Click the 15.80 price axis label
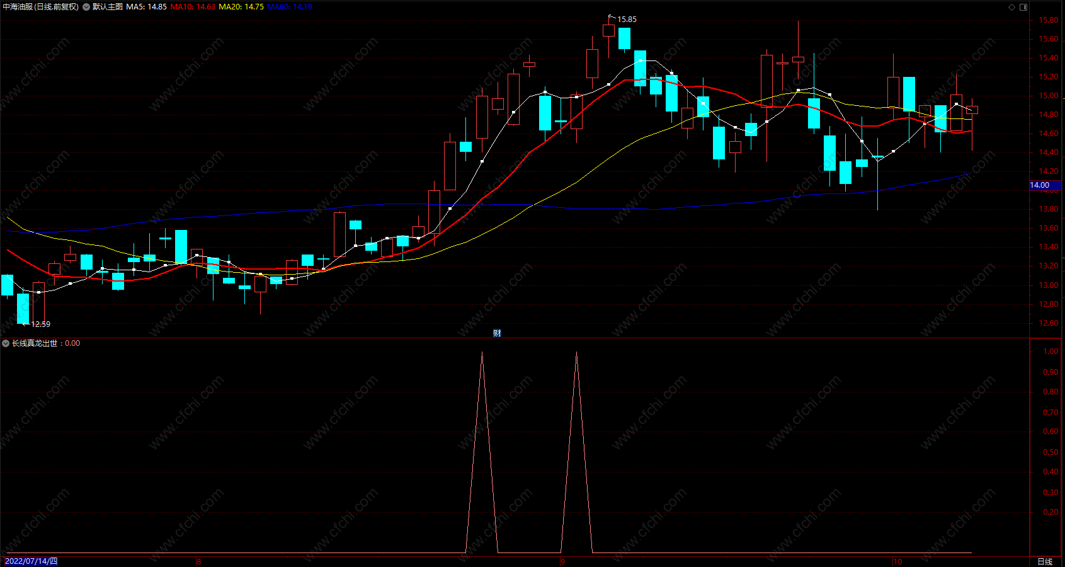Screen dimensions: 1065x567 point(1049,20)
